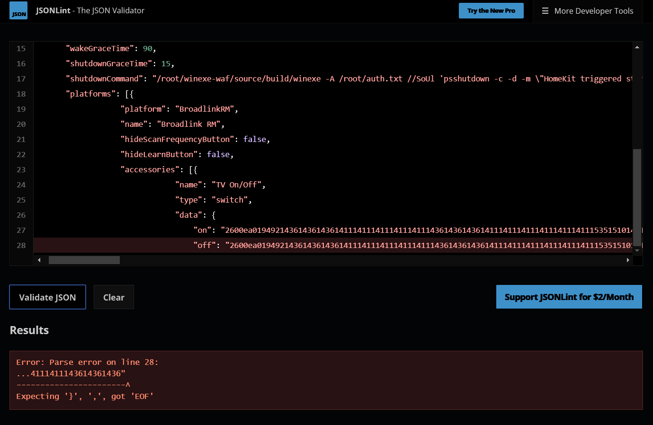The image size is (653, 425).
Task: Click the "on" key on line 27
Action: point(202,230)
